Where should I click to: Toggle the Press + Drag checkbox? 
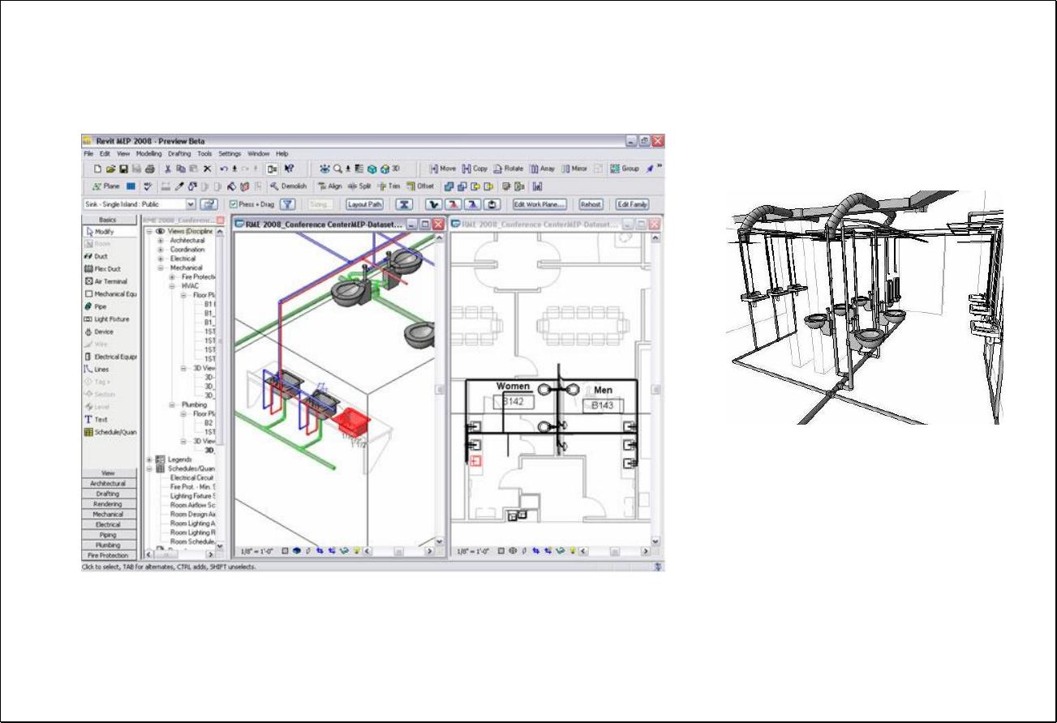[x=234, y=205]
